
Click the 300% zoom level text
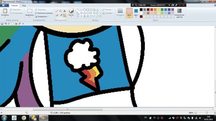click(191, 113)
